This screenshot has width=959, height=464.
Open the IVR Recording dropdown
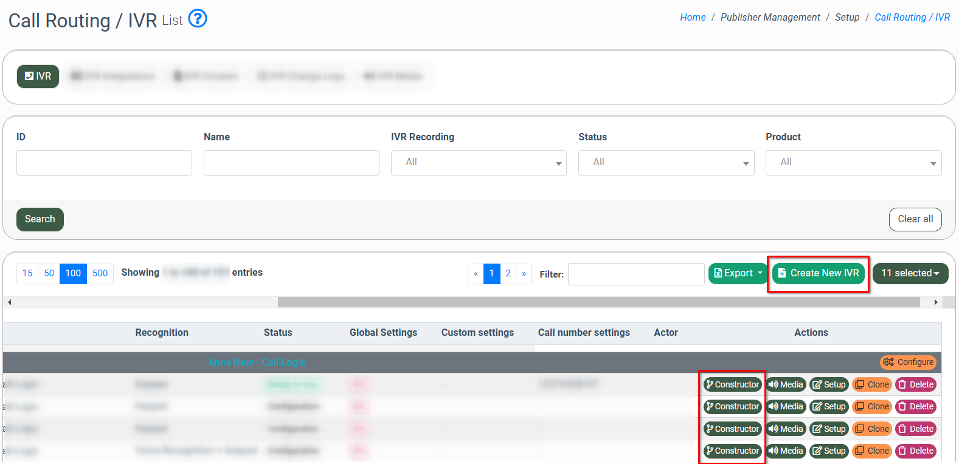tap(478, 163)
